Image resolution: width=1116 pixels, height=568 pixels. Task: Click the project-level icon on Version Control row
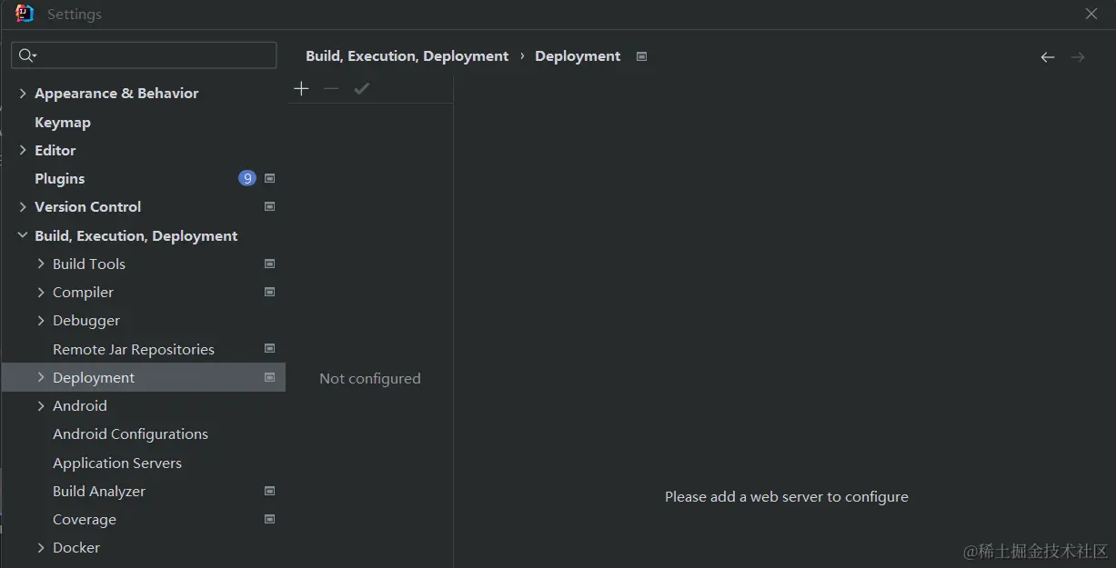(x=269, y=206)
